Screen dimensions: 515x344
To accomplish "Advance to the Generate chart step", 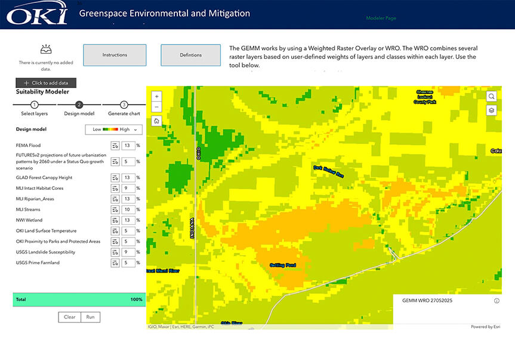I will [x=124, y=105].
